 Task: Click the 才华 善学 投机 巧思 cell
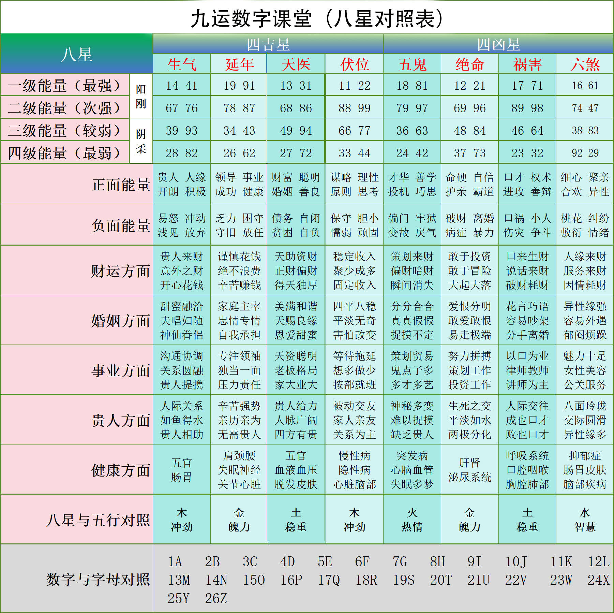click(x=412, y=184)
